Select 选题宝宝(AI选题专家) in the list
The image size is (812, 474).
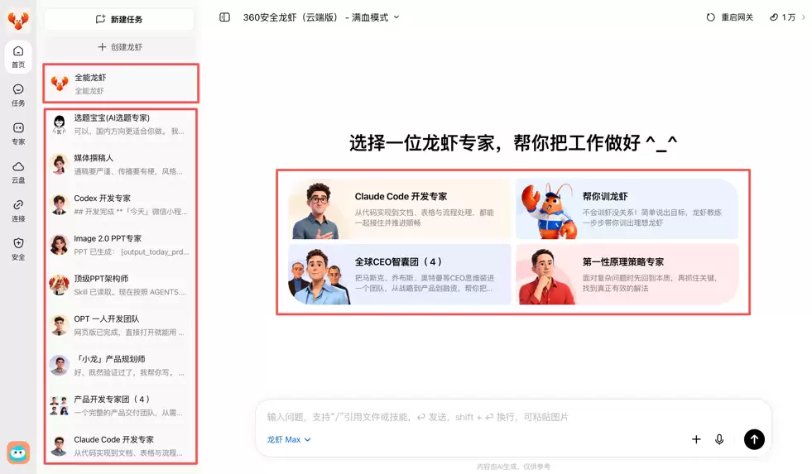pyautogui.click(x=121, y=124)
